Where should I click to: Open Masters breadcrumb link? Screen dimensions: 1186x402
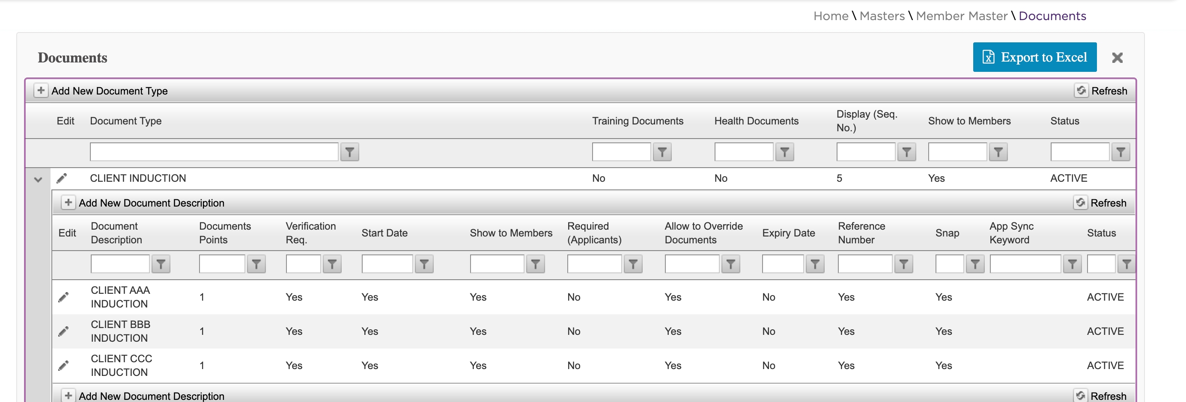point(882,16)
